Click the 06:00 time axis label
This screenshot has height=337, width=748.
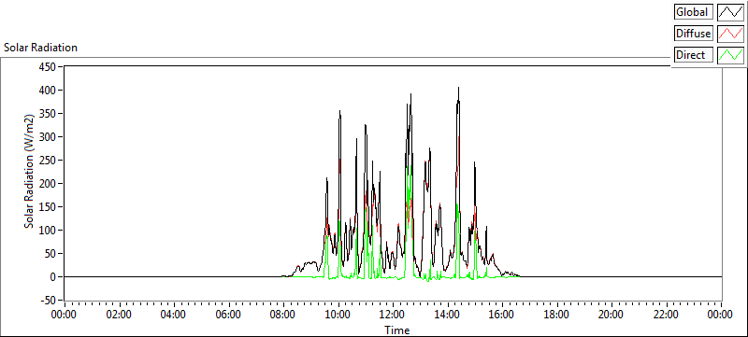pyautogui.click(x=228, y=315)
